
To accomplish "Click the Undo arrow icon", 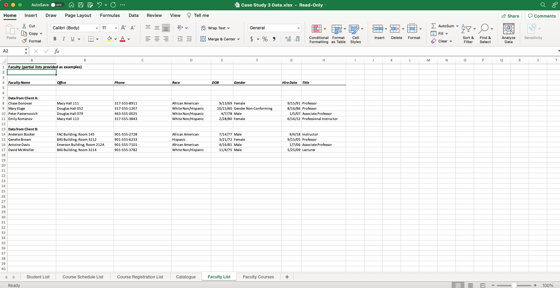I will pyautogui.click(x=99, y=5).
